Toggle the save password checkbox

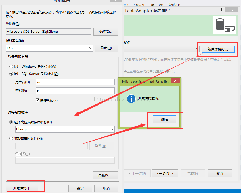(37, 100)
